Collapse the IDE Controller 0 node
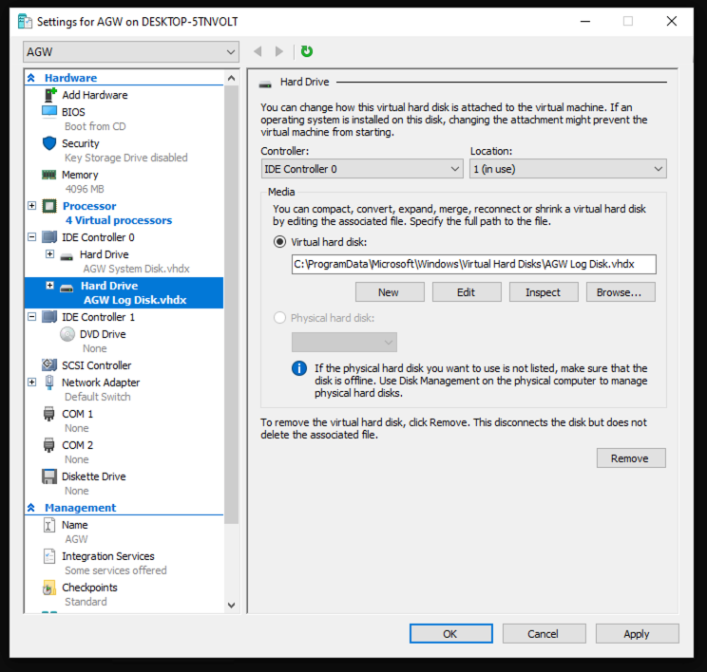 pos(33,237)
